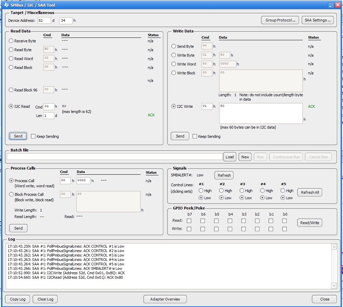Load a batch file
Image resolution: width=343 pixels, height=307 pixels.
229,157
